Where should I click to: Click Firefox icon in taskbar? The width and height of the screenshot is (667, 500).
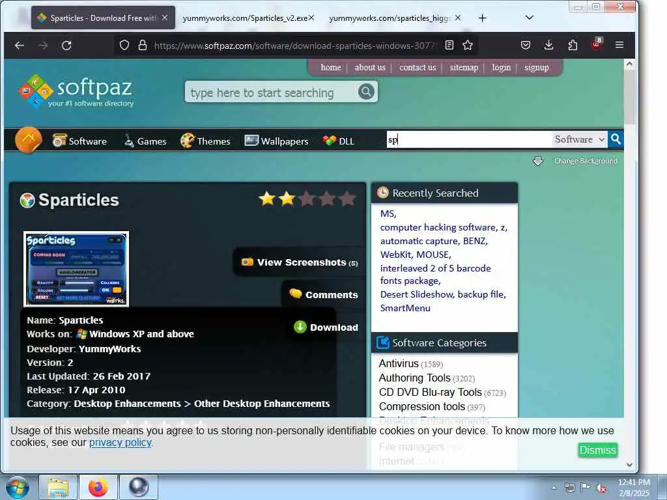(x=98, y=487)
